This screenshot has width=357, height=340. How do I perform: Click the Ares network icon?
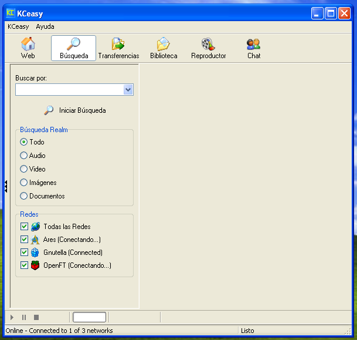(35, 240)
